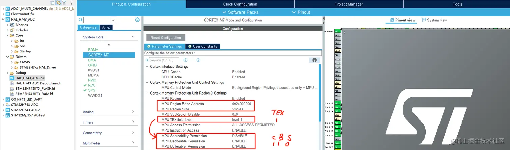Collapse the Drivers folder
The width and height of the screenshot is (510, 150).
pyautogui.click(x=7, y=57)
